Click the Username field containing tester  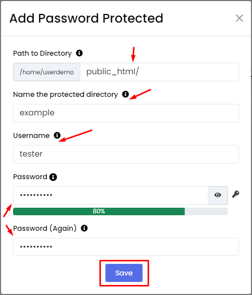point(126,154)
